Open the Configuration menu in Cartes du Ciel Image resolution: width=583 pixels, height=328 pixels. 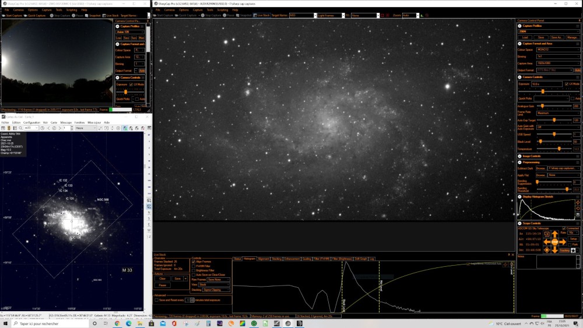(31, 122)
